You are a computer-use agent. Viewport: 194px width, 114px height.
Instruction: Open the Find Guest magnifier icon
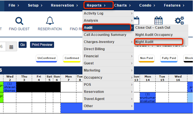[x=19, y=21]
